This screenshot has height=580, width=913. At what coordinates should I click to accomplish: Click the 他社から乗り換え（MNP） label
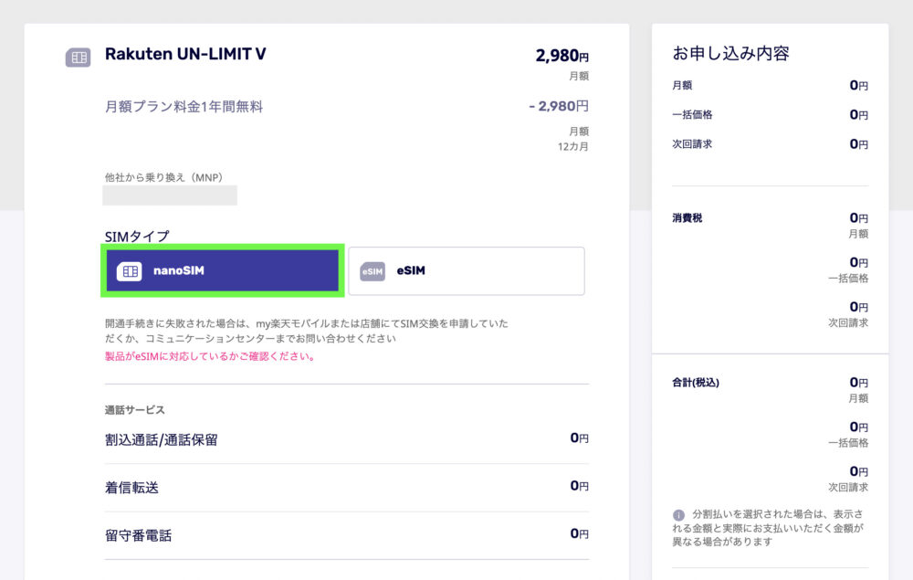click(x=164, y=177)
